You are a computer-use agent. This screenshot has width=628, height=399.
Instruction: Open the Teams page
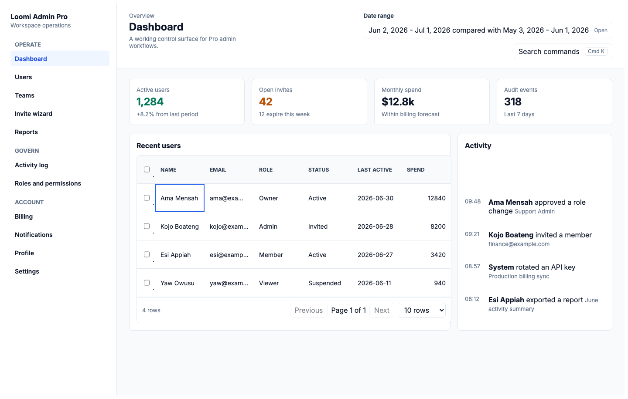pos(60,95)
